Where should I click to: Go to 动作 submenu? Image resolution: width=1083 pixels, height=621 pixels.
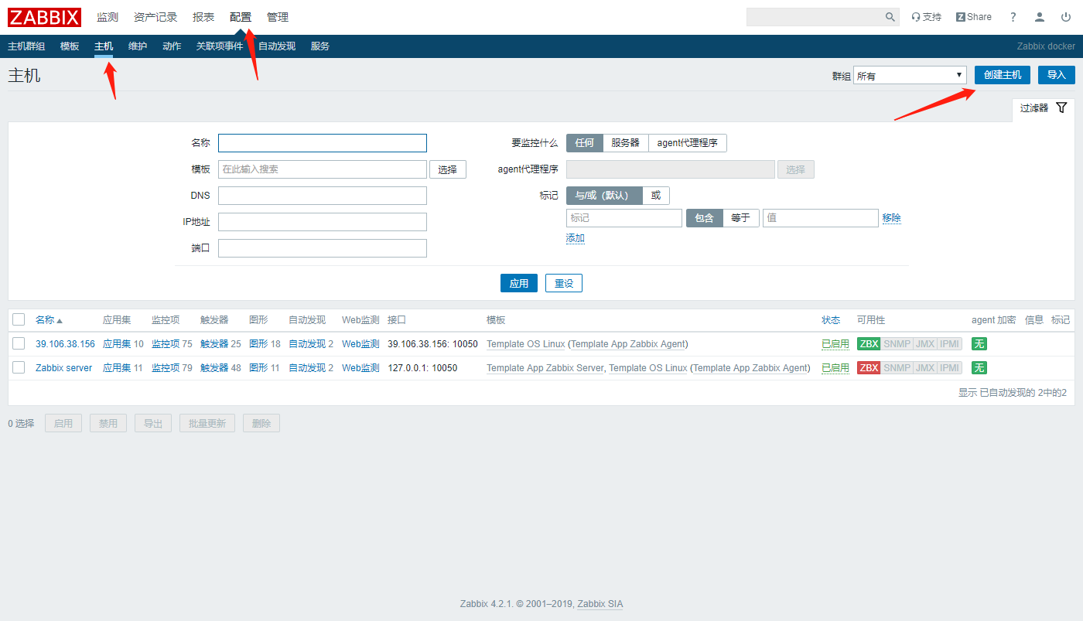[172, 46]
